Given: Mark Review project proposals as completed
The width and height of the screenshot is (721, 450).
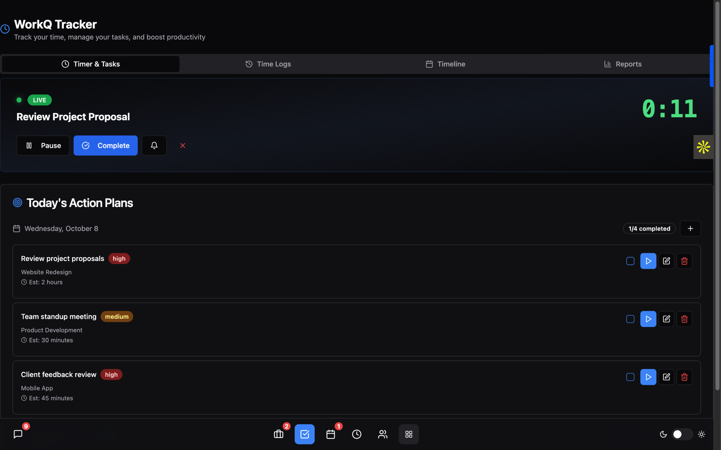Looking at the screenshot, I should pyautogui.click(x=630, y=261).
